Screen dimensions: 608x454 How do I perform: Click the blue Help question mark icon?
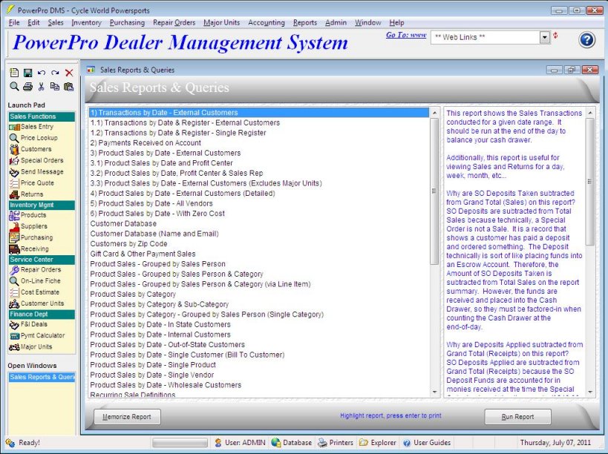point(586,40)
